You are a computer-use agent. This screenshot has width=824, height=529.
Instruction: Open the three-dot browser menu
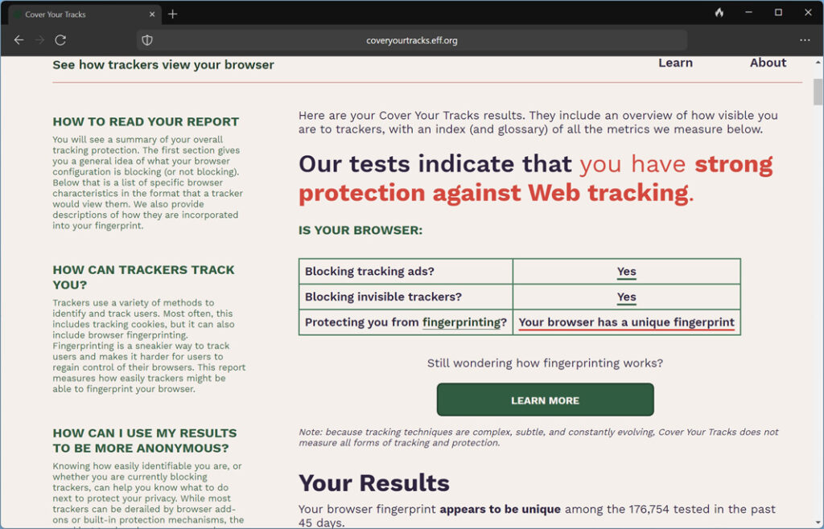[x=805, y=40]
